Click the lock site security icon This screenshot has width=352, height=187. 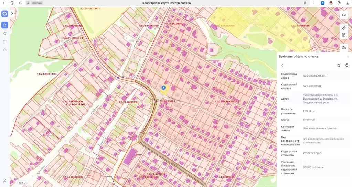pyautogui.click(x=28, y=3)
